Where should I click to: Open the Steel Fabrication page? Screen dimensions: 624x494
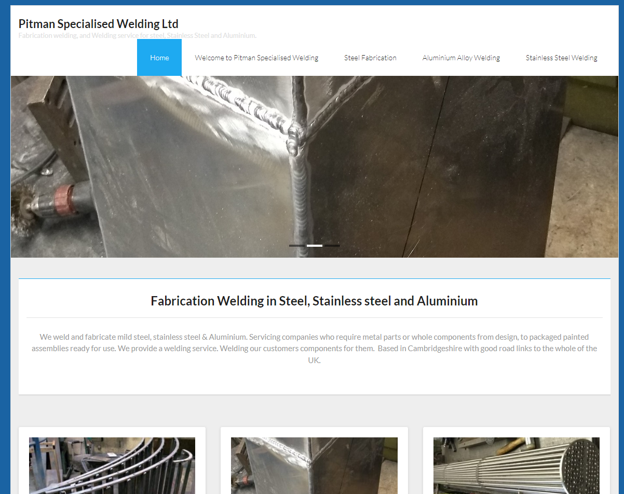pos(370,57)
